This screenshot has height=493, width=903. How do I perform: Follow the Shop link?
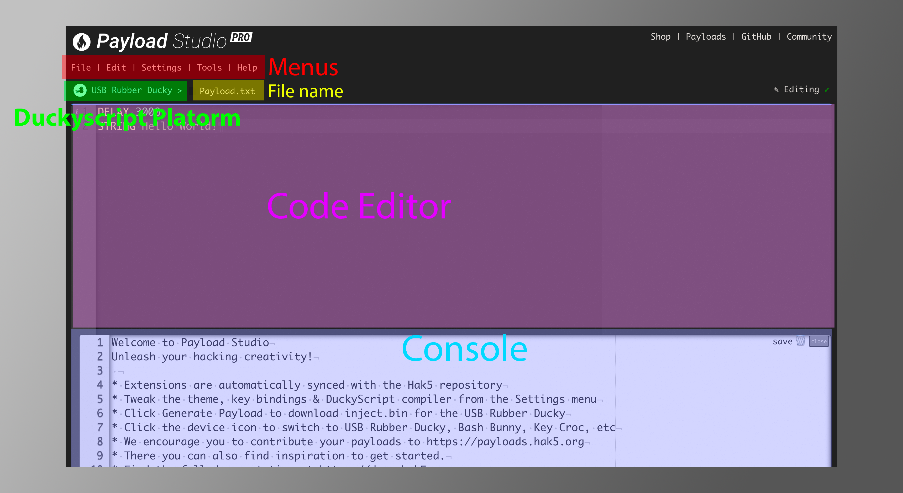660,37
